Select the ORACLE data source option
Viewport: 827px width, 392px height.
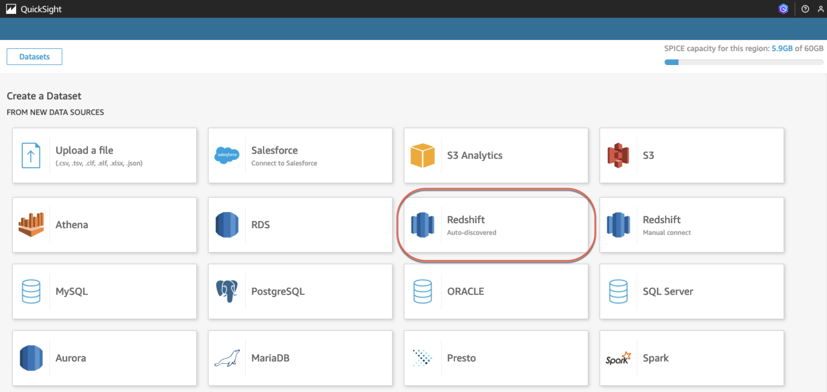(x=496, y=291)
